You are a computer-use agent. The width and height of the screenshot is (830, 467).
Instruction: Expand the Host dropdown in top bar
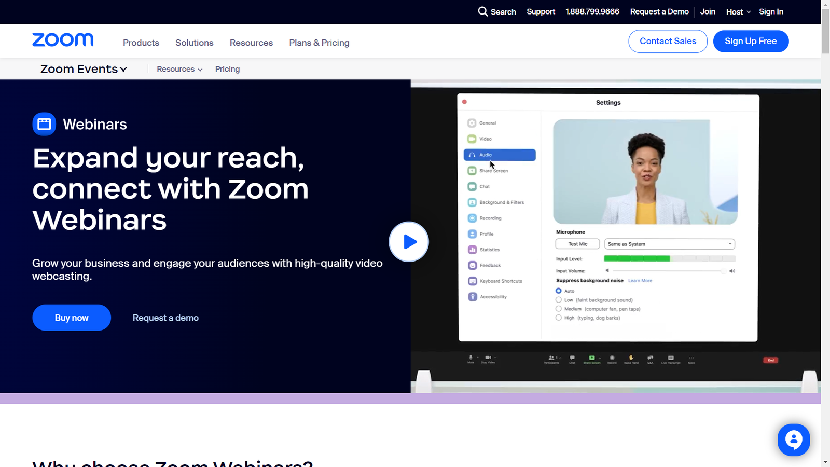pyautogui.click(x=738, y=12)
